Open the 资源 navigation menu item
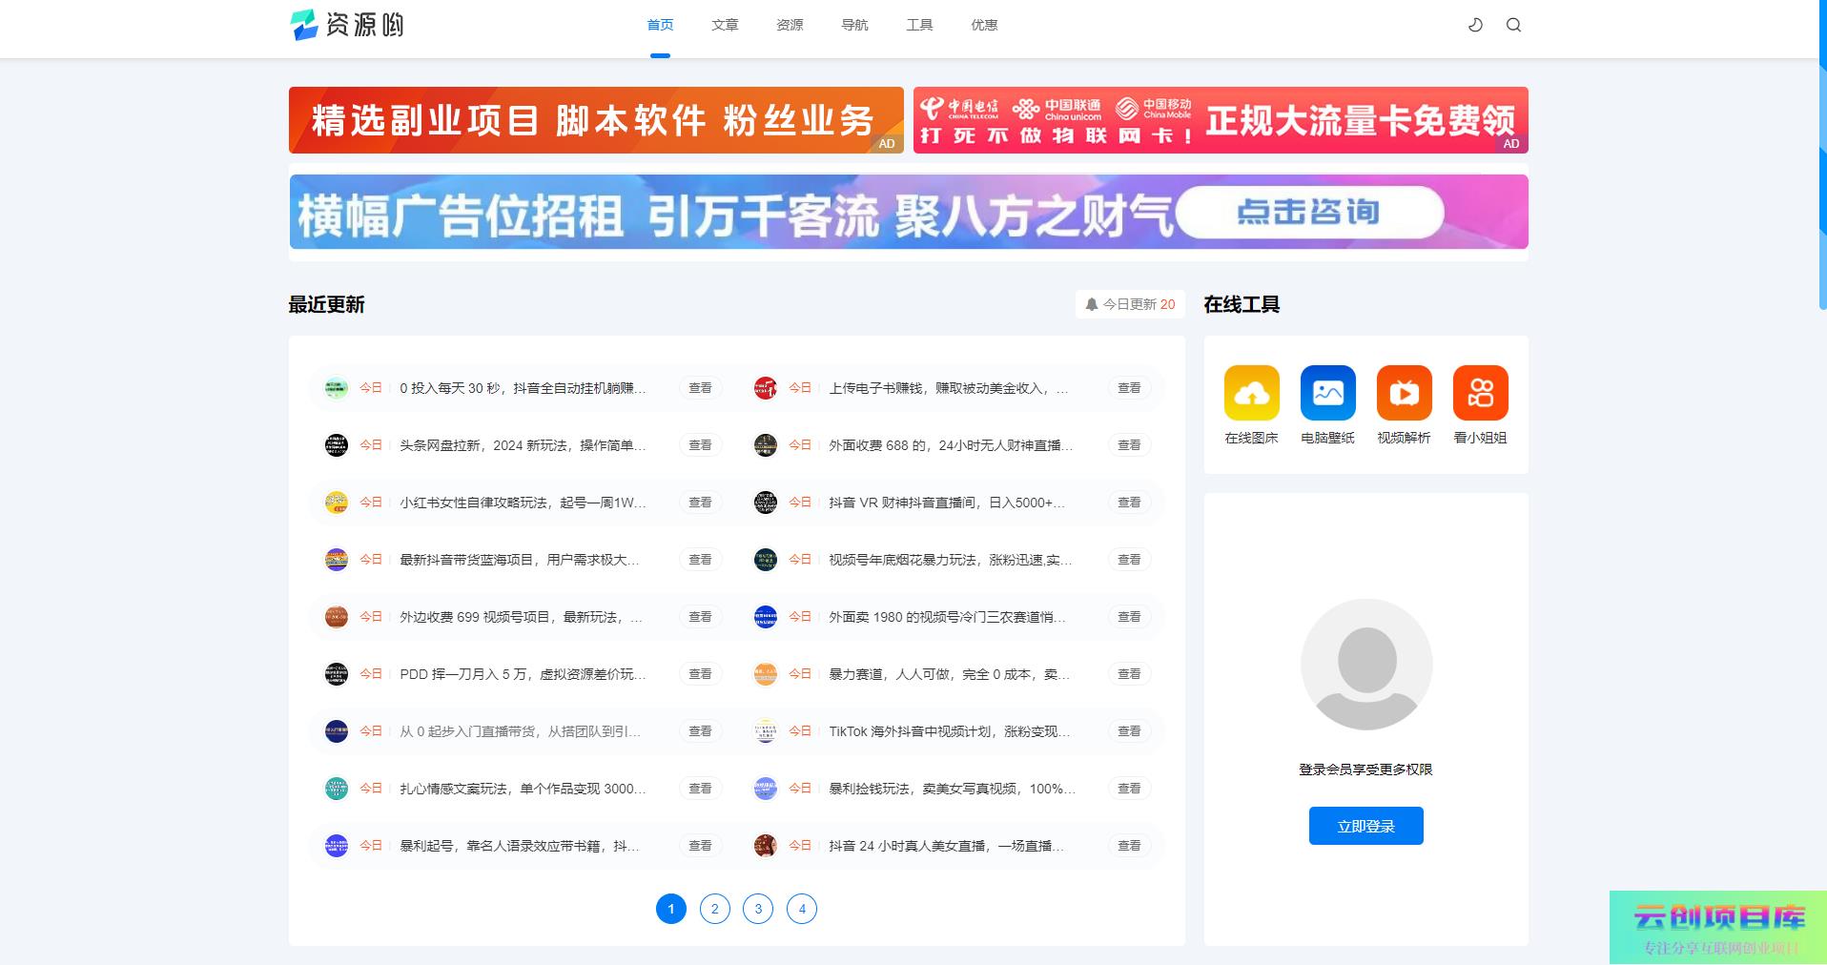Viewport: 1827px width, 965px height. (x=790, y=25)
